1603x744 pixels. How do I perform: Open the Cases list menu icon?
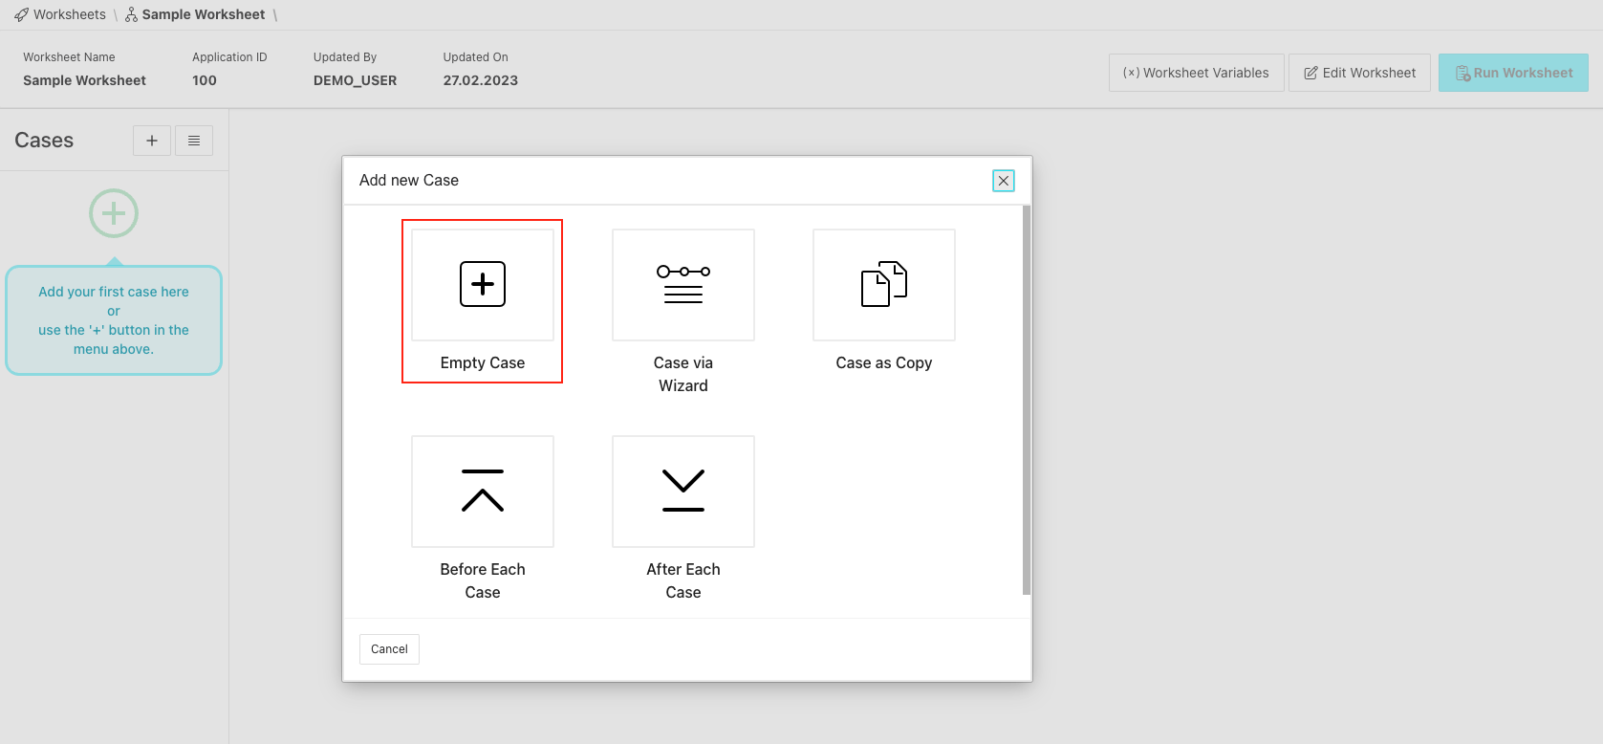point(194,141)
